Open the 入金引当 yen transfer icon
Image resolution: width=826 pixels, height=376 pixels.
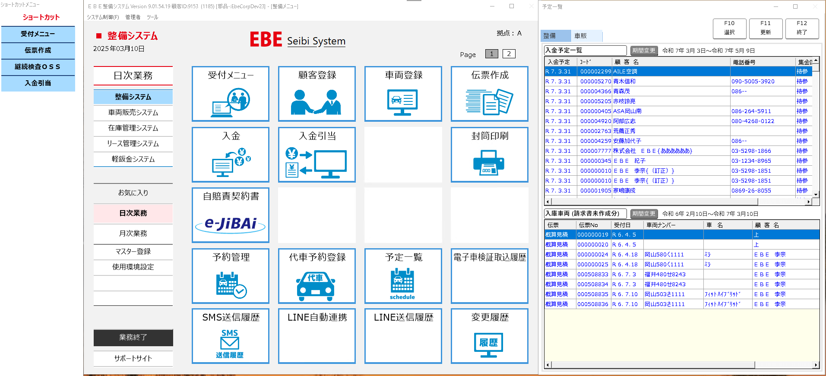tap(317, 155)
